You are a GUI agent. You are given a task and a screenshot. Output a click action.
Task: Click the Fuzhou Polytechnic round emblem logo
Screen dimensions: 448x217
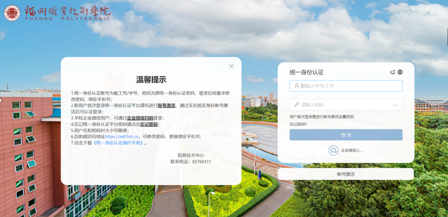[12, 13]
